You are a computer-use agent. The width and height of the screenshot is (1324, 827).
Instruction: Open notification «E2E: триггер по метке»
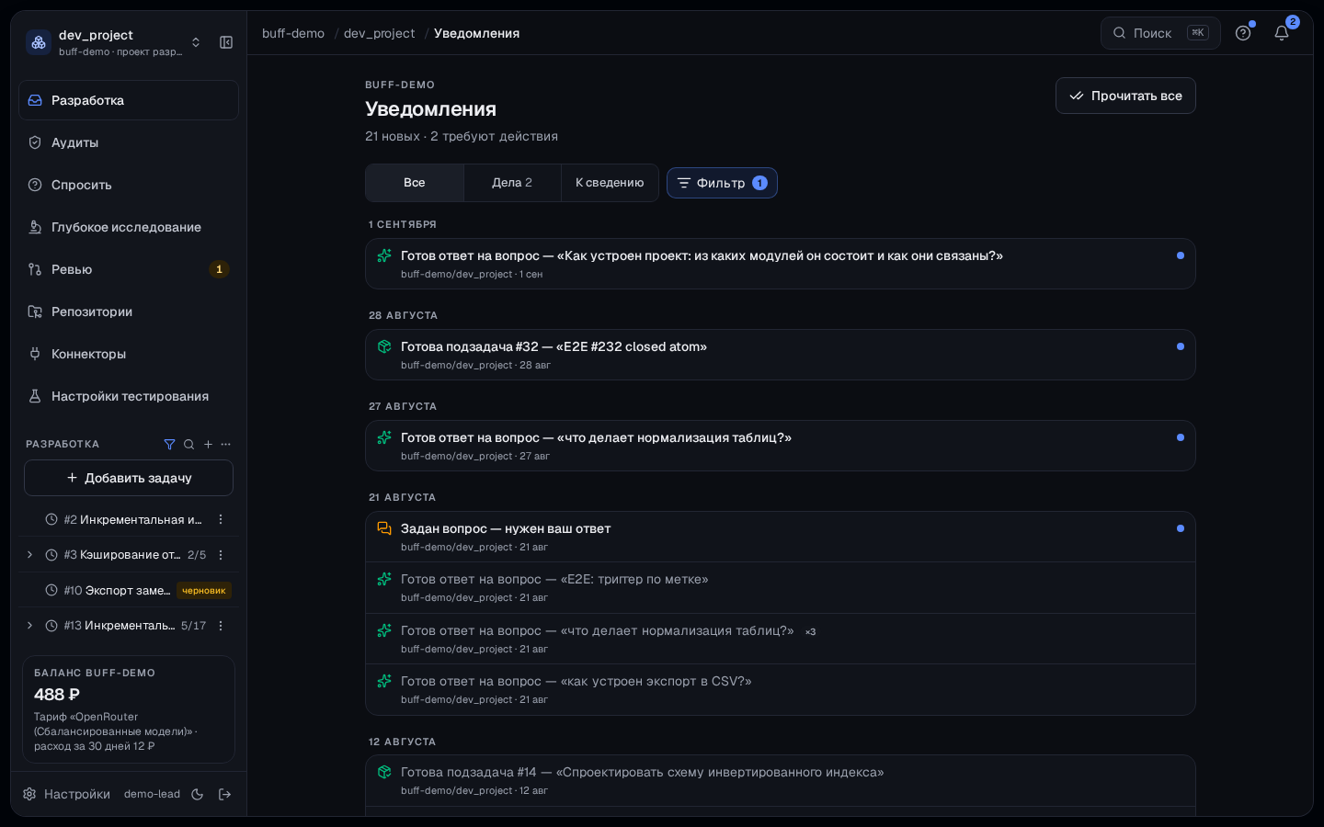[x=781, y=588]
